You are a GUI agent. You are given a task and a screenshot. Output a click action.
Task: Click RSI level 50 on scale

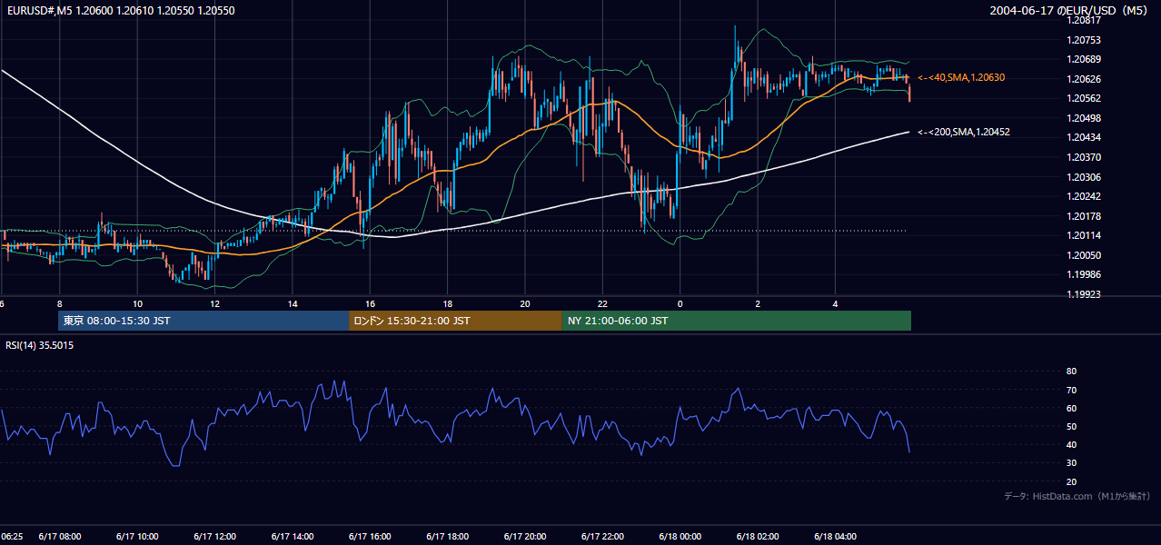point(1071,426)
